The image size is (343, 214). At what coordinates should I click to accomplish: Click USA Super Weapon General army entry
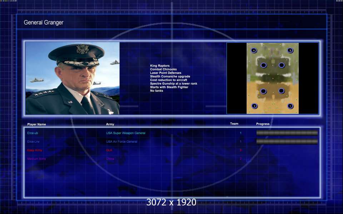point(125,133)
